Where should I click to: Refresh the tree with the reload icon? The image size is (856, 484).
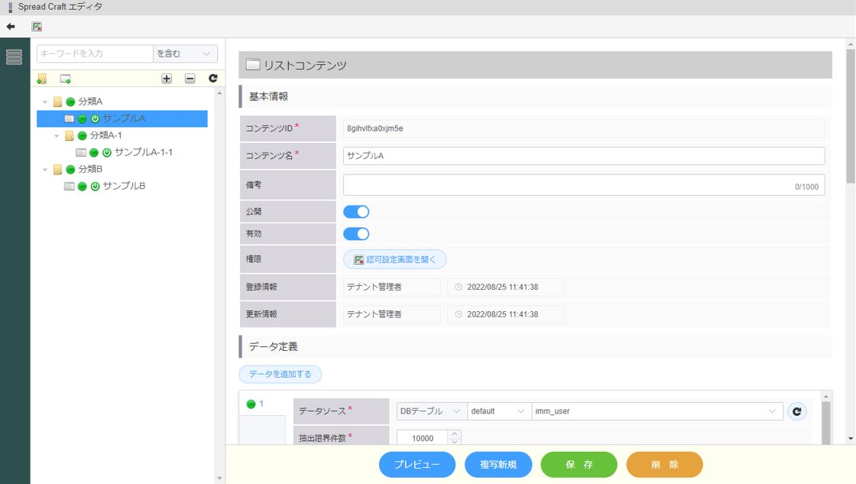213,79
